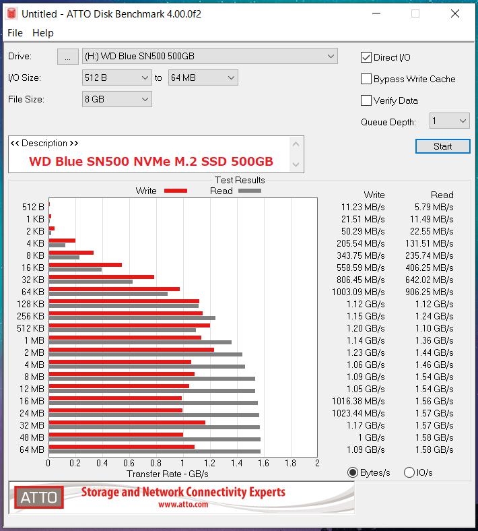Click the Storage and Network Connectivity Experts banner
Screen dimensions: 478x531
click(183, 492)
